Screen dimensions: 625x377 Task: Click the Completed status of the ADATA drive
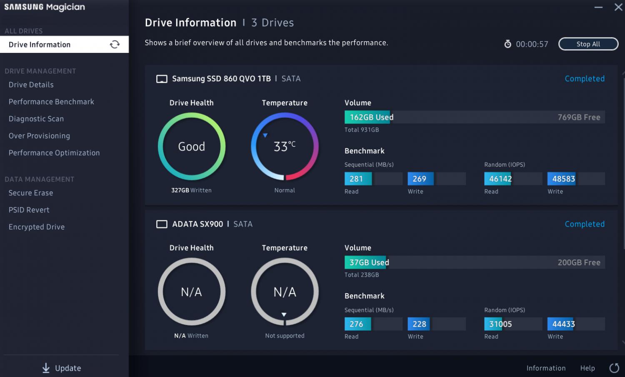pos(585,224)
